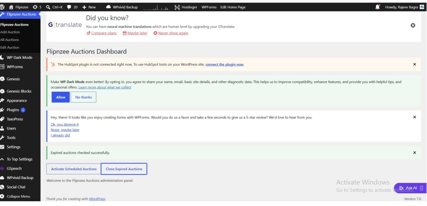Click Close Expired Auctions button
The image size is (427, 206).
(124, 169)
